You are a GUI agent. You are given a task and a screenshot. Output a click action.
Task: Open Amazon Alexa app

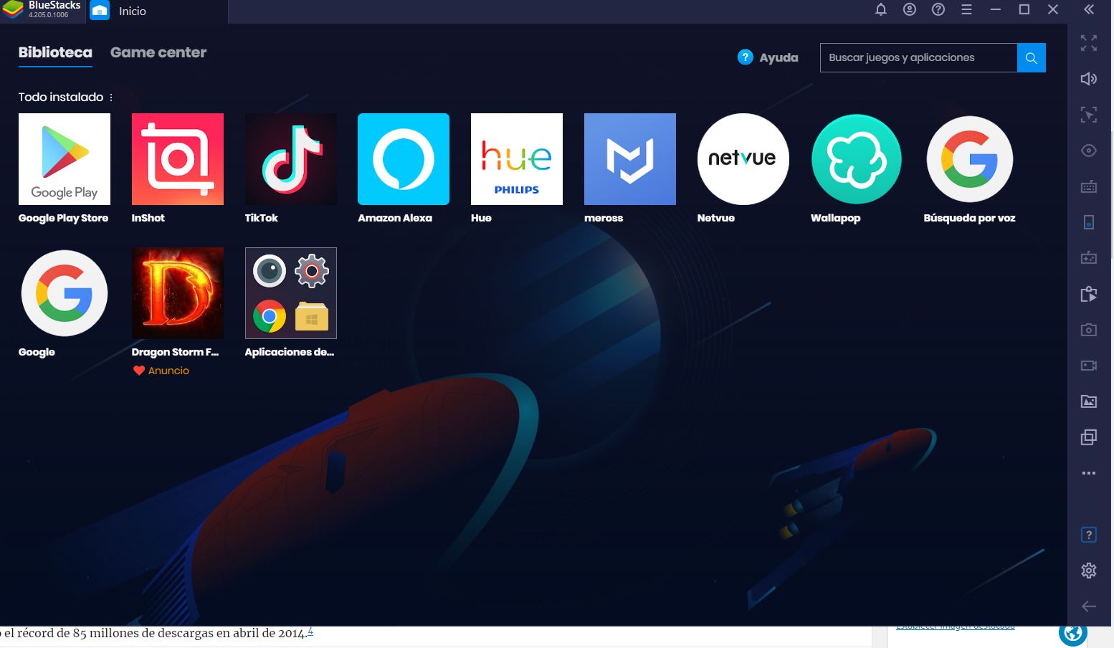click(404, 159)
